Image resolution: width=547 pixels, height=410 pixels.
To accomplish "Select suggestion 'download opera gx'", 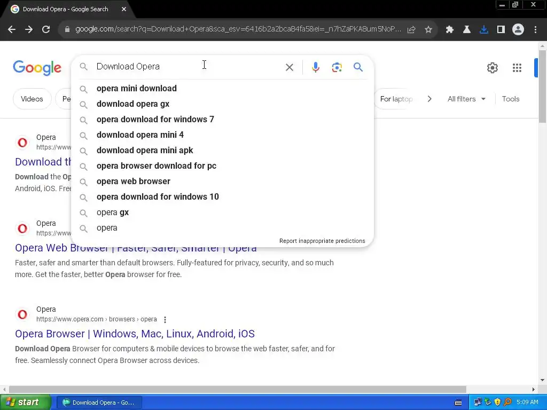I will (x=222, y=104).
